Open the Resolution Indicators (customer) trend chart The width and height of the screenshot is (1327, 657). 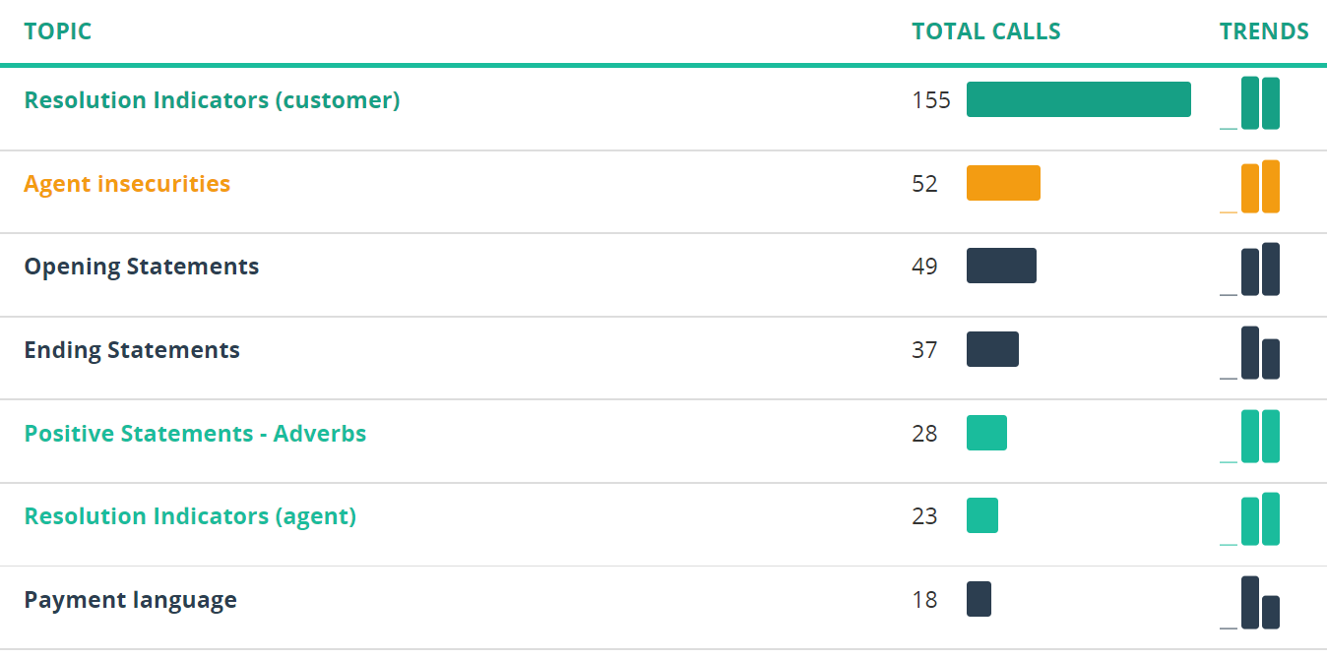point(1249,103)
